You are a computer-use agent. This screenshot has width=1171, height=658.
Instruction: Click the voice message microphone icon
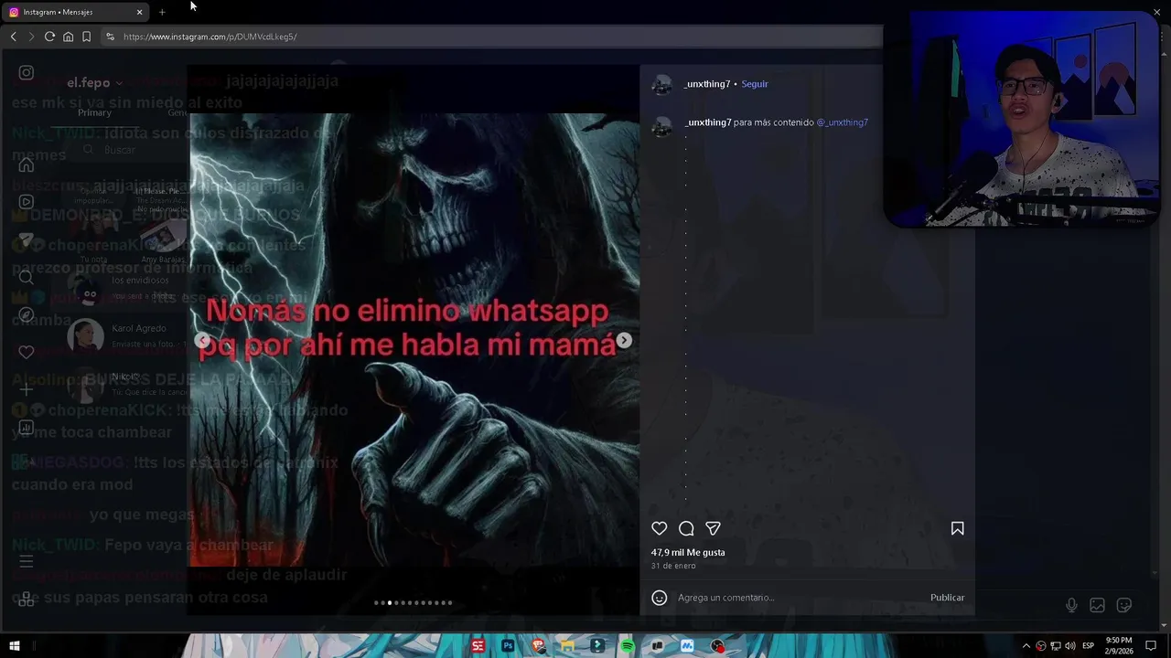[1071, 605]
